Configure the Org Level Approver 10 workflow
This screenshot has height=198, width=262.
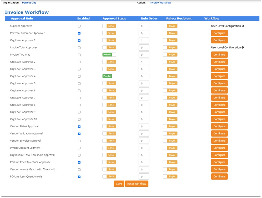(219, 119)
